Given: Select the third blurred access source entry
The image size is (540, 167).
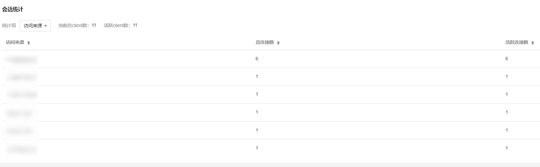Looking at the screenshot, I should 22,95.
